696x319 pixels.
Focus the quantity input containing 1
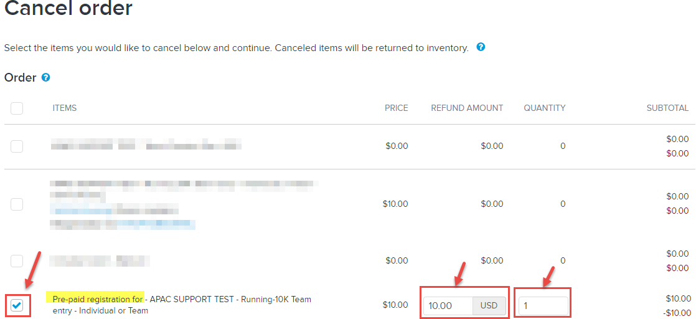pyautogui.click(x=542, y=306)
